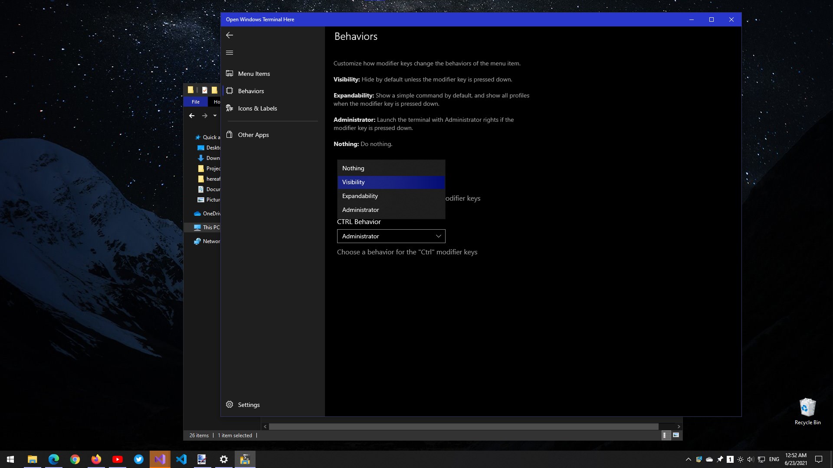The width and height of the screenshot is (833, 468).
Task: Open Settings in the app sidebar
Action: (249, 405)
